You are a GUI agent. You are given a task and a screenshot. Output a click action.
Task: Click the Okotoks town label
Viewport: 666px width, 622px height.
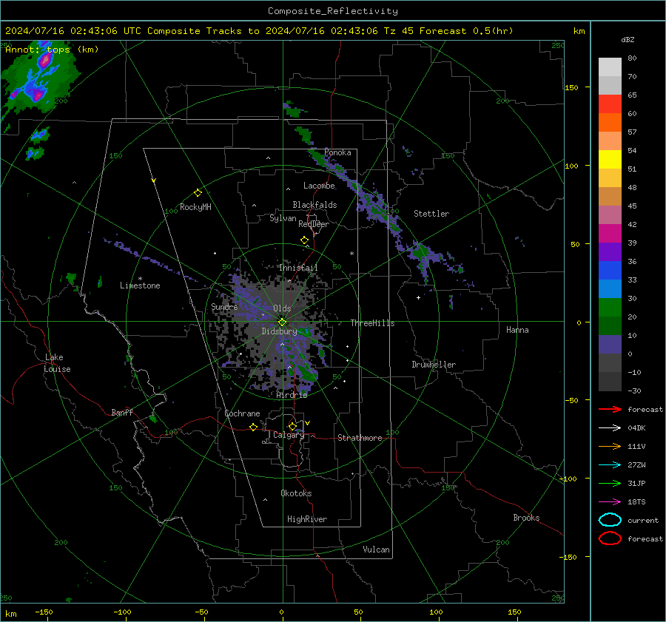(x=296, y=493)
